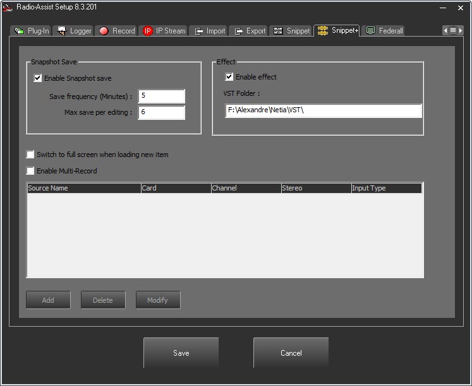Click the Logger tab icon

pos(62,31)
